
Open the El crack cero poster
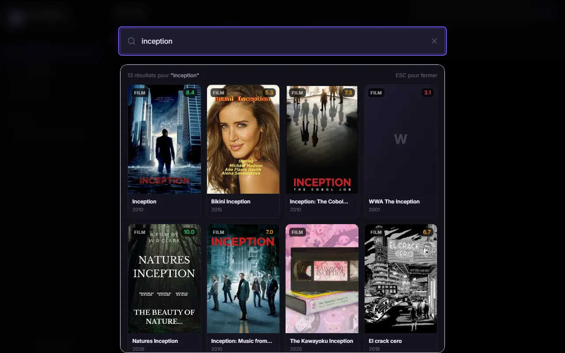pyautogui.click(x=401, y=279)
